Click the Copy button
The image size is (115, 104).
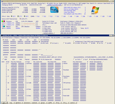tap(11, 103)
